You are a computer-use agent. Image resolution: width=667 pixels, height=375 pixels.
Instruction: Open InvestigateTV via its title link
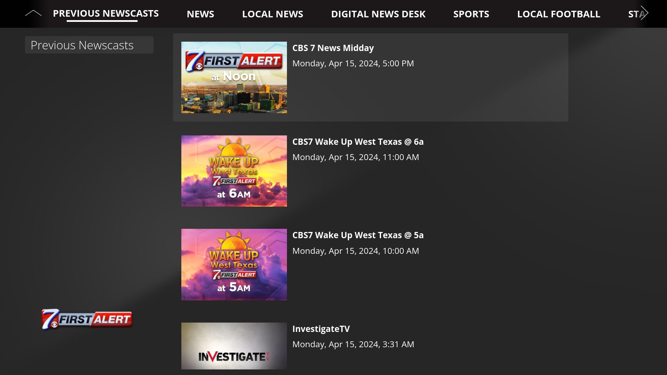pyautogui.click(x=321, y=329)
